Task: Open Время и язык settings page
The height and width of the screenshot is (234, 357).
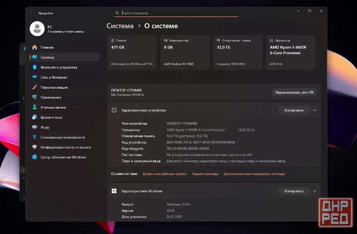Action: [x=65, y=117]
